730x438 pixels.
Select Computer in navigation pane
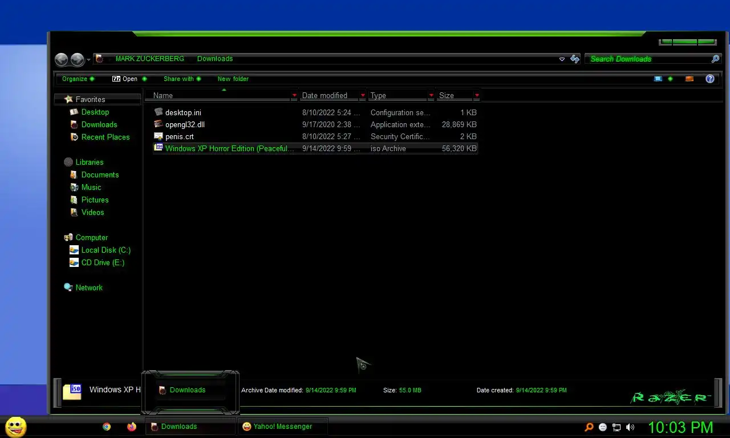point(91,237)
